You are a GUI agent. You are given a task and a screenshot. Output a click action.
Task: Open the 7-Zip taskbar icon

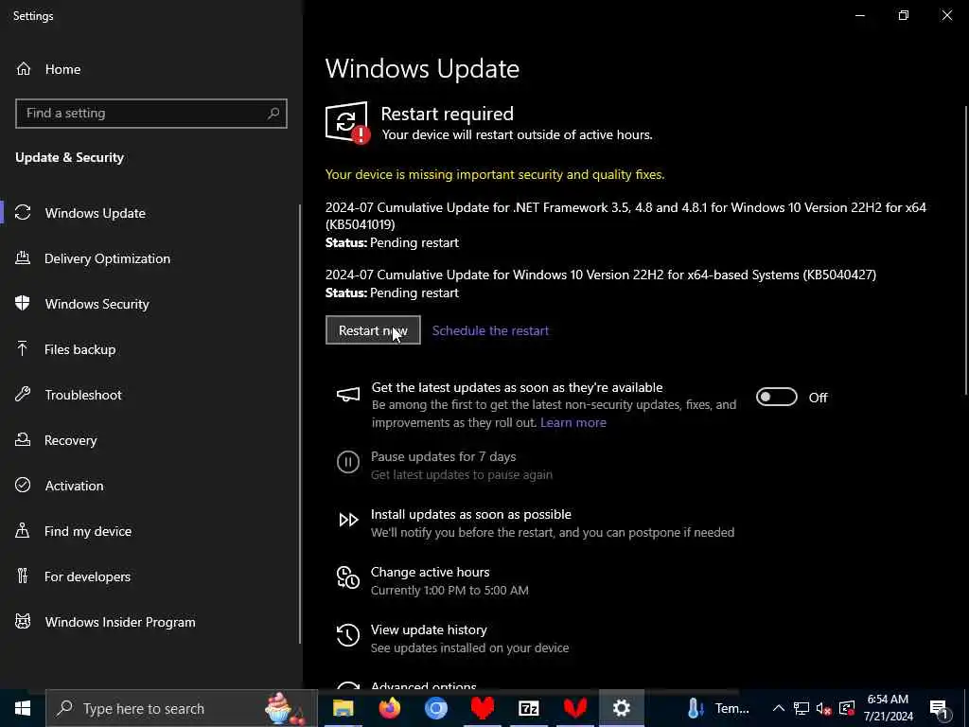tap(528, 708)
